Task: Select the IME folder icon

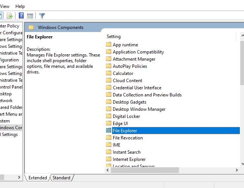Action: coord(109,145)
